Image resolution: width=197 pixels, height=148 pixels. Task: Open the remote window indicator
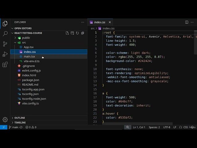click(x=4, y=127)
